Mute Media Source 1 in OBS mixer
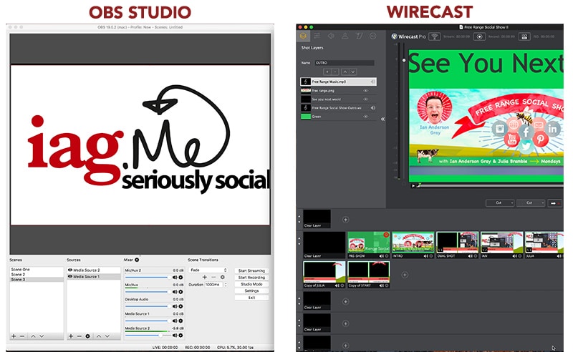The image size is (573, 352). 175,321
